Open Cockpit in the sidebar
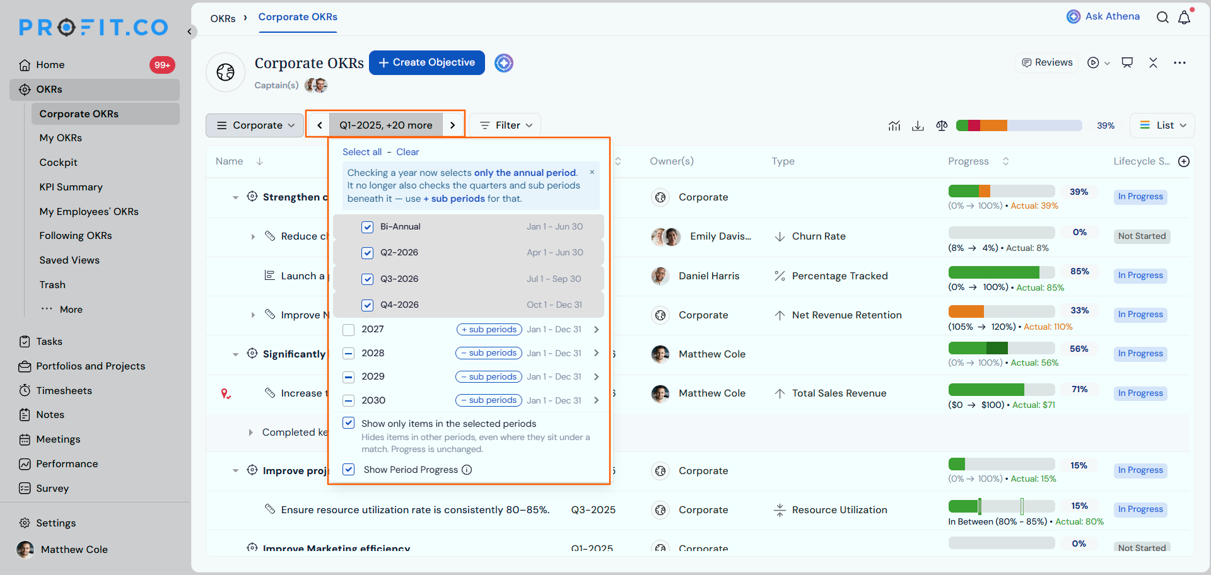Screen dimensions: 1211x575 coord(58,163)
